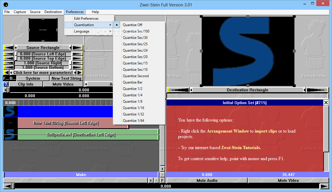Viewport: 332px width, 192px height.
Task: Click vertical zoom minus button beside Make bar
Action: pos(162,175)
